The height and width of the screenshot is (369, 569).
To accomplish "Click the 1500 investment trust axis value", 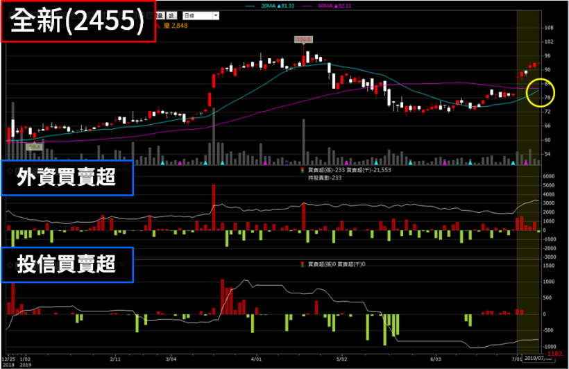I will [x=549, y=266].
